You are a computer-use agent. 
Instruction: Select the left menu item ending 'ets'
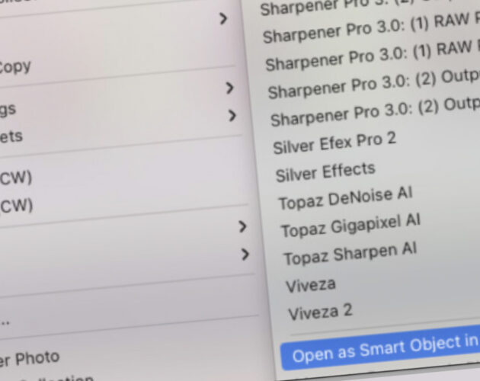[x=11, y=136]
